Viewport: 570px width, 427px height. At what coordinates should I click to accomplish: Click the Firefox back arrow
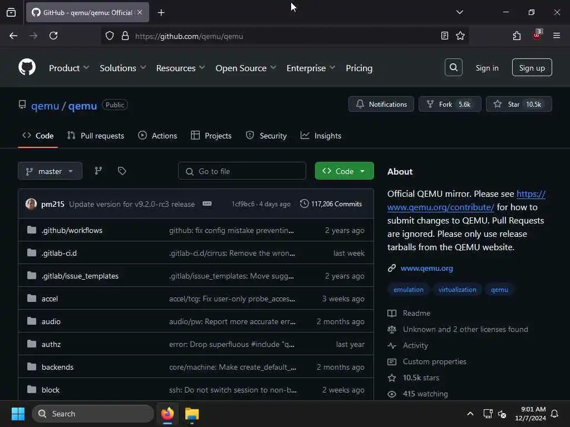(x=13, y=36)
